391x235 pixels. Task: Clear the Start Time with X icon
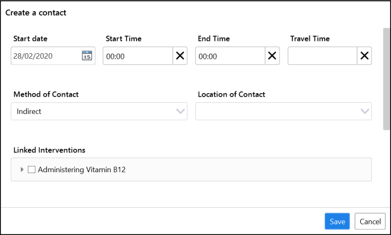[x=180, y=56]
